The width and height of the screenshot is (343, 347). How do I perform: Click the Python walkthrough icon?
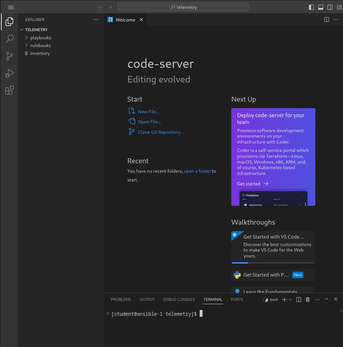point(237,275)
